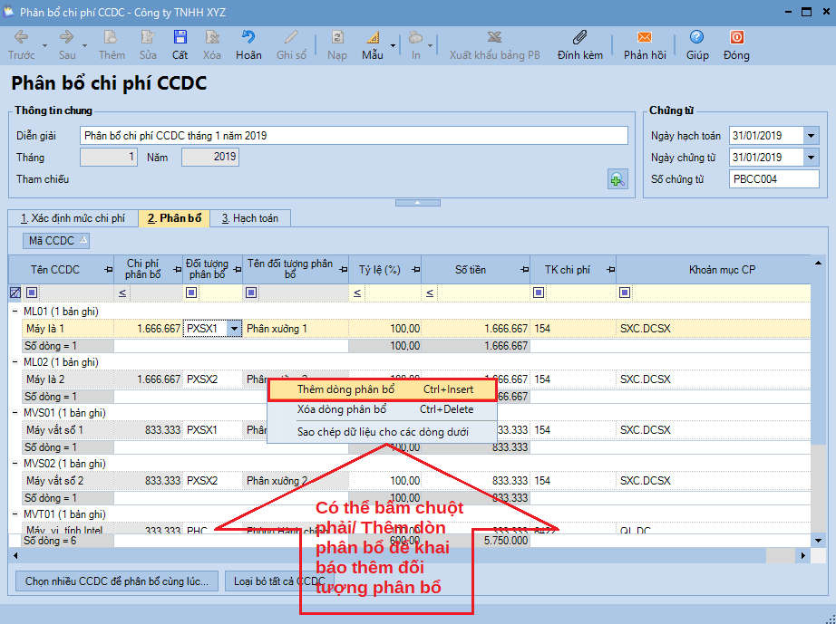Click the Đóng close toolbar icon
Screen dimensions: 836x624
736,38
